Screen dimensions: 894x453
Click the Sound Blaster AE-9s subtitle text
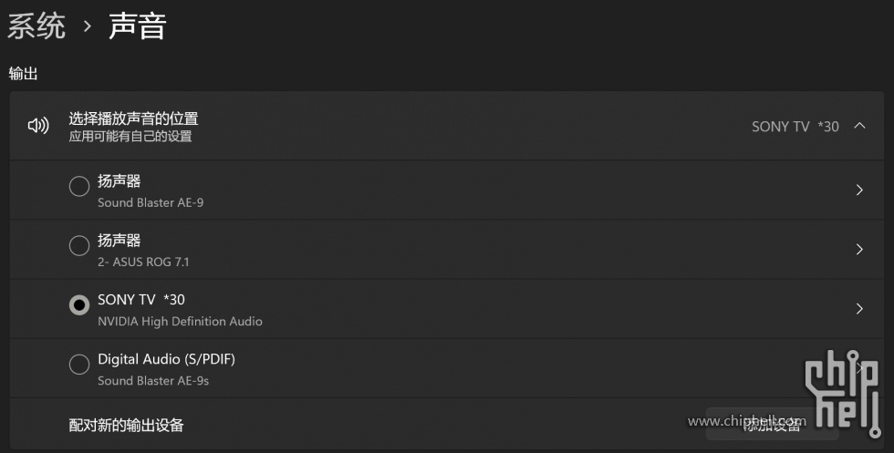coord(153,381)
